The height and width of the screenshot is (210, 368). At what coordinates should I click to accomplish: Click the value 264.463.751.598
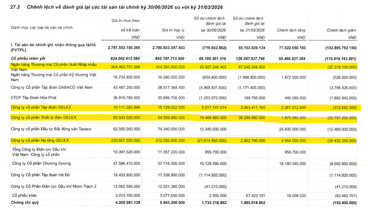click(125, 67)
